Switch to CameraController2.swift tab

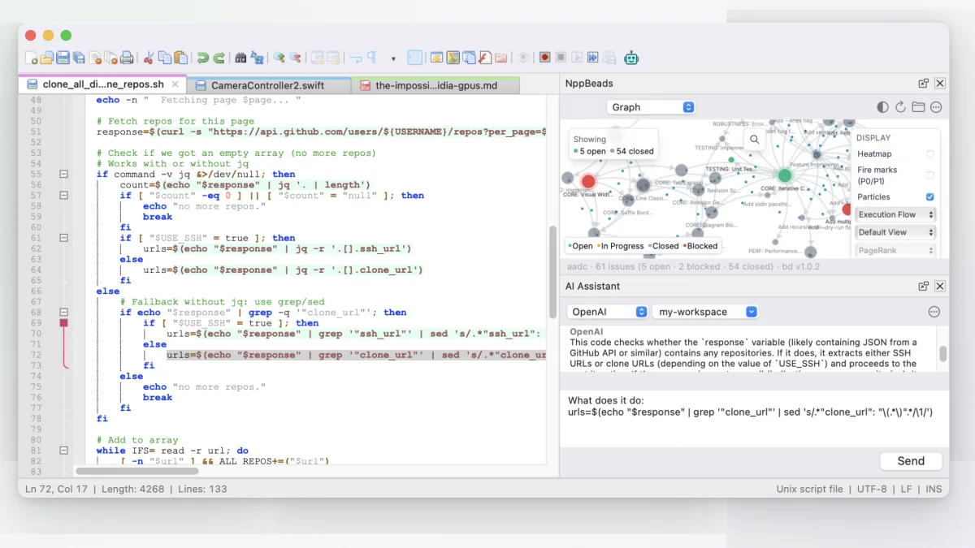coord(267,85)
